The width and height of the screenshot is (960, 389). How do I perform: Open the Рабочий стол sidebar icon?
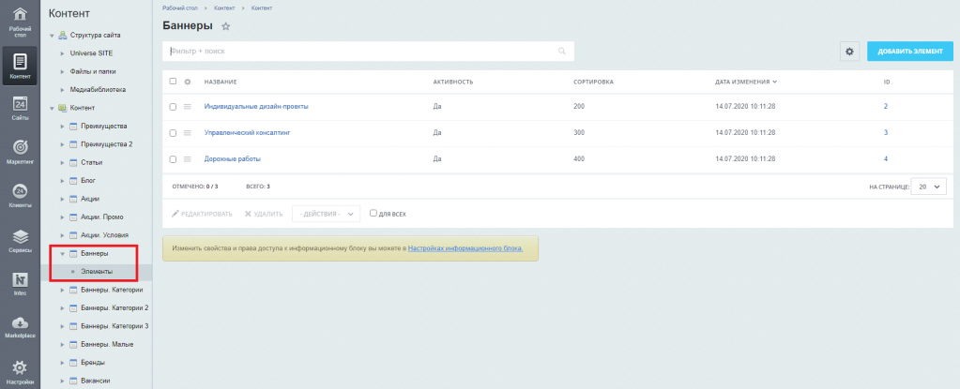(19, 22)
